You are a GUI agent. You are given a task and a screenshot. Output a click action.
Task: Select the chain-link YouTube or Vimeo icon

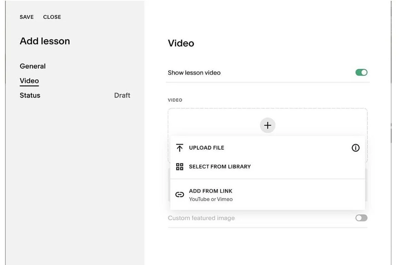179,195
